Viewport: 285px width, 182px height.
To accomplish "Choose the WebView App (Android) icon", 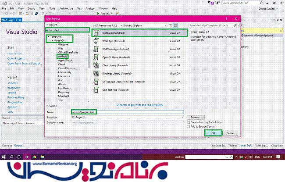I will coord(96,49).
